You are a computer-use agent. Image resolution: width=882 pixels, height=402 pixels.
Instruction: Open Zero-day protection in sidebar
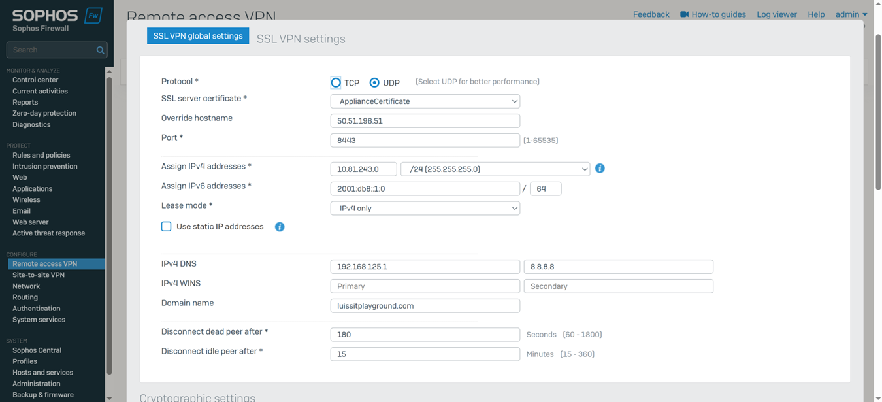[x=44, y=114]
